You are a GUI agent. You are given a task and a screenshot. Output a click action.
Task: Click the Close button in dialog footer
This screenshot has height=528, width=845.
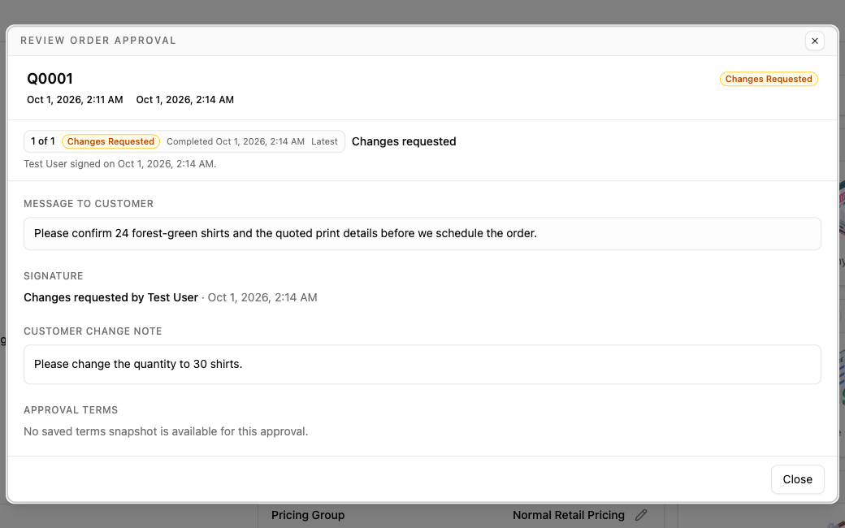pos(797,479)
